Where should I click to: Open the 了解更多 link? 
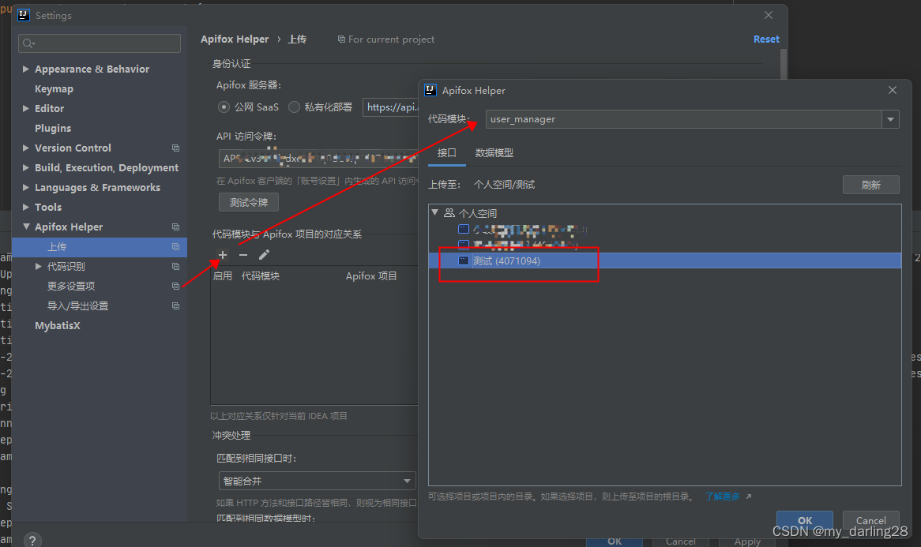(723, 496)
